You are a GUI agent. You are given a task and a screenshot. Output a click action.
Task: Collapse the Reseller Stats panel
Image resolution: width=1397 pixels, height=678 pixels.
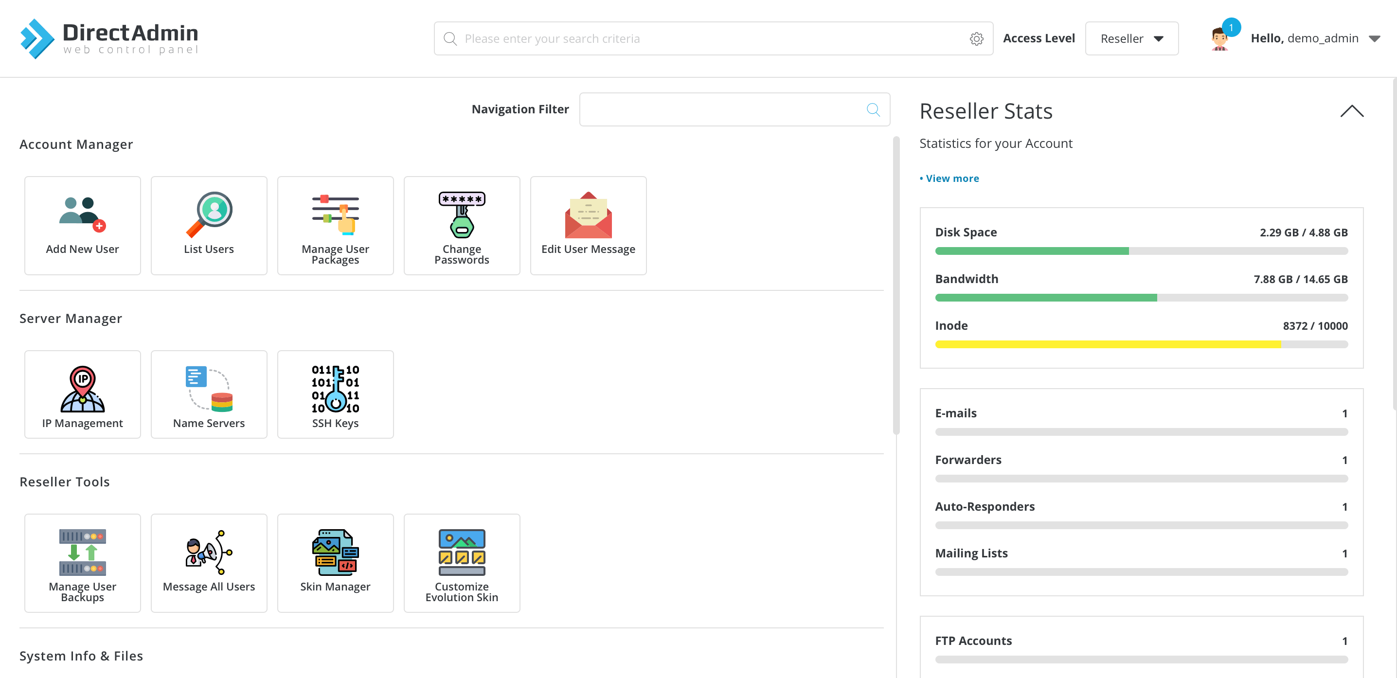click(1351, 111)
